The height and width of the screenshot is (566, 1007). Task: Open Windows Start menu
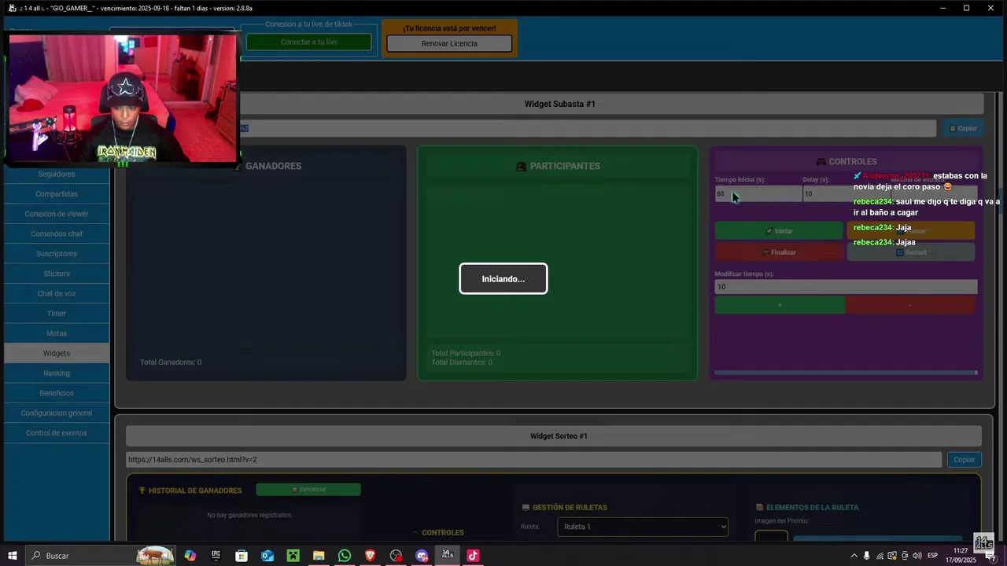coord(13,556)
